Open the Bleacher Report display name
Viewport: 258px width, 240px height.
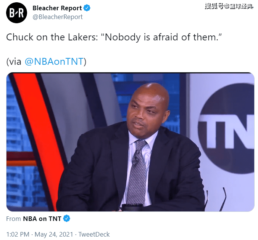coord(57,8)
